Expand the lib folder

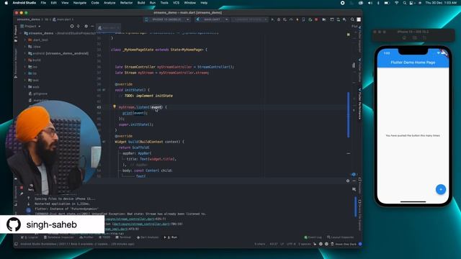pos(25,73)
